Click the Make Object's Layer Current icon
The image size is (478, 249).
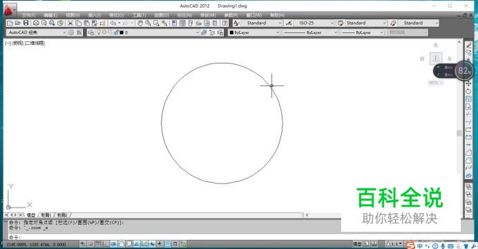point(204,32)
